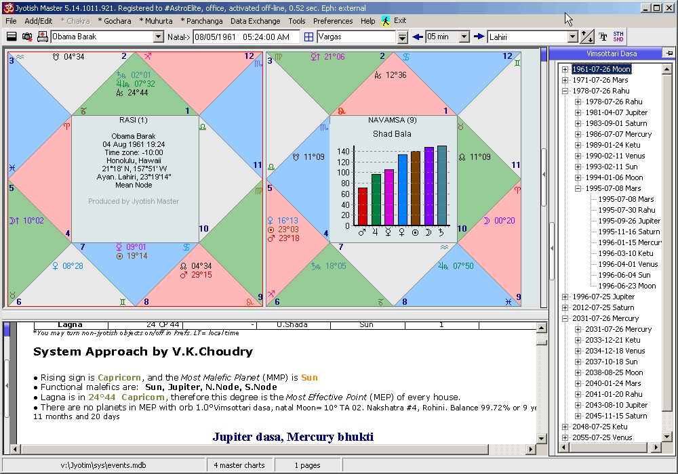Viewport: 678px width, 474px height.
Task: Expand the 1996-07-25 Jupiter dasa node
Action: 565,297
